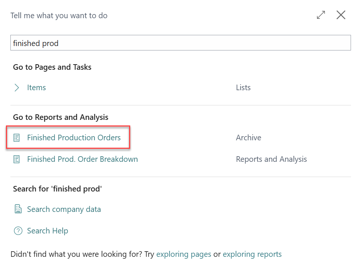This screenshot has height=262, width=361.
Task: Close the Tell Me dialog
Action: tap(341, 15)
